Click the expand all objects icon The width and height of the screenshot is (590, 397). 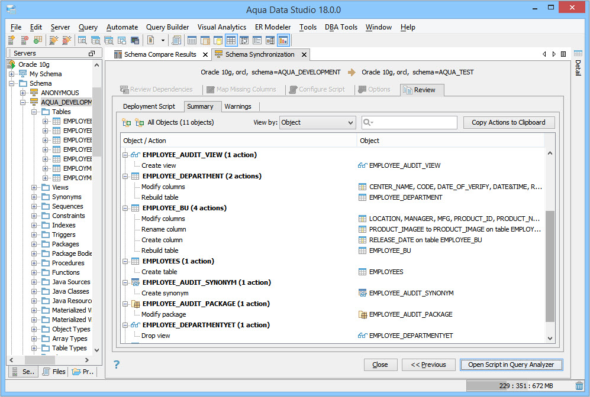tap(127, 122)
